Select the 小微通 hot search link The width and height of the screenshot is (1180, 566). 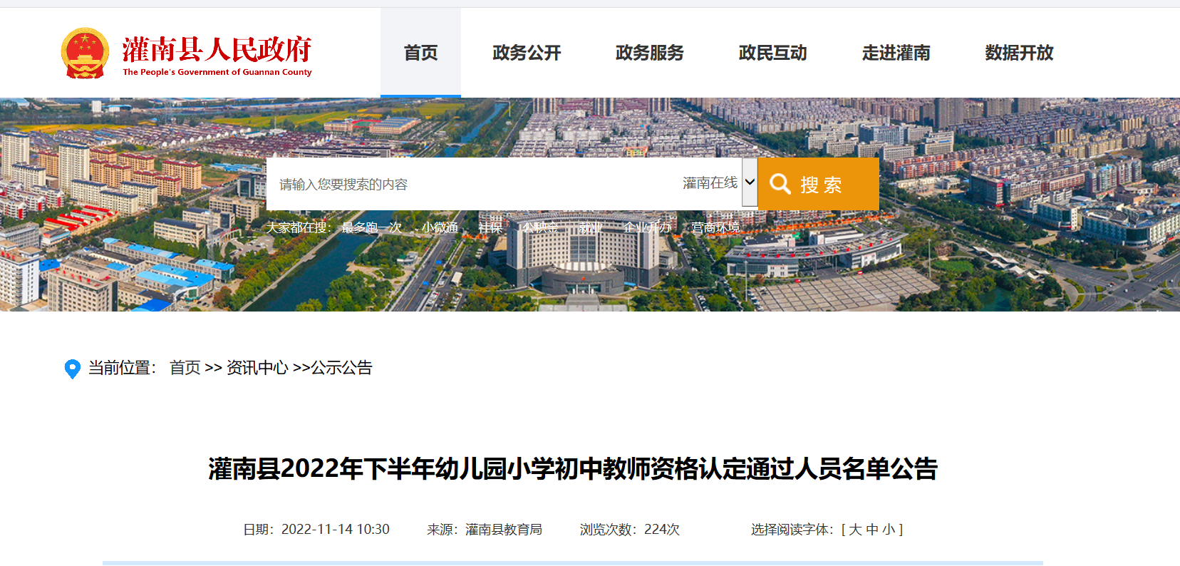tap(440, 227)
